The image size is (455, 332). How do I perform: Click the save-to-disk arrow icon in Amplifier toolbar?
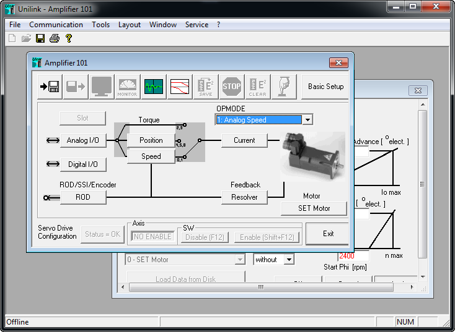click(50, 87)
